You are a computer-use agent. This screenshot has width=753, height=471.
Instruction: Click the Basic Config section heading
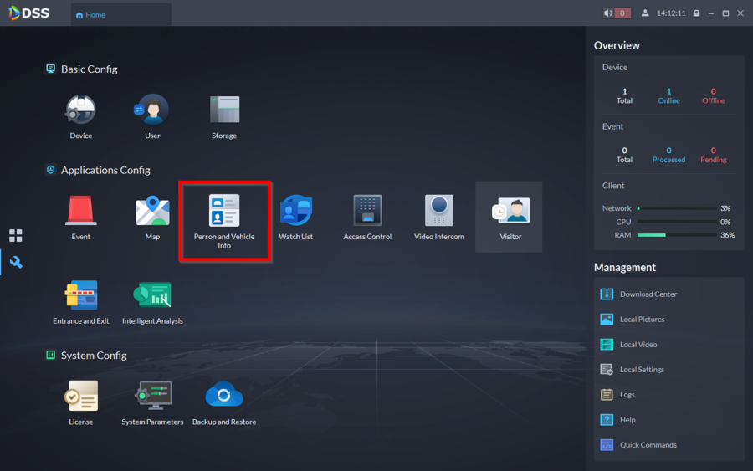pyautogui.click(x=89, y=69)
